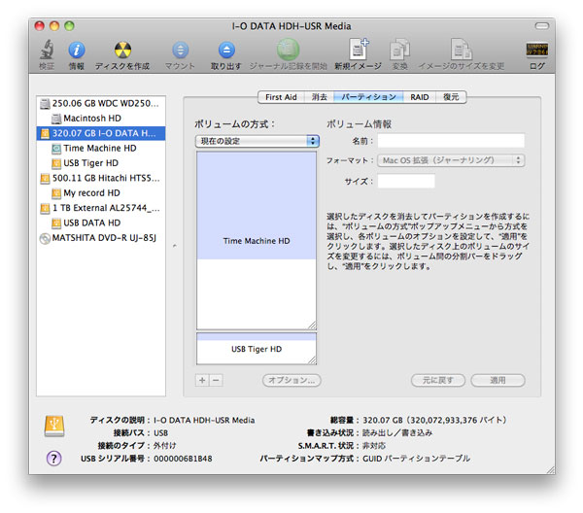The image size is (583, 513).
Task: Select USB Tiger HD partition block
Action: point(257,349)
